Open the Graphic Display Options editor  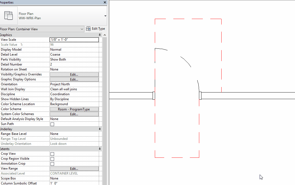tap(74, 79)
